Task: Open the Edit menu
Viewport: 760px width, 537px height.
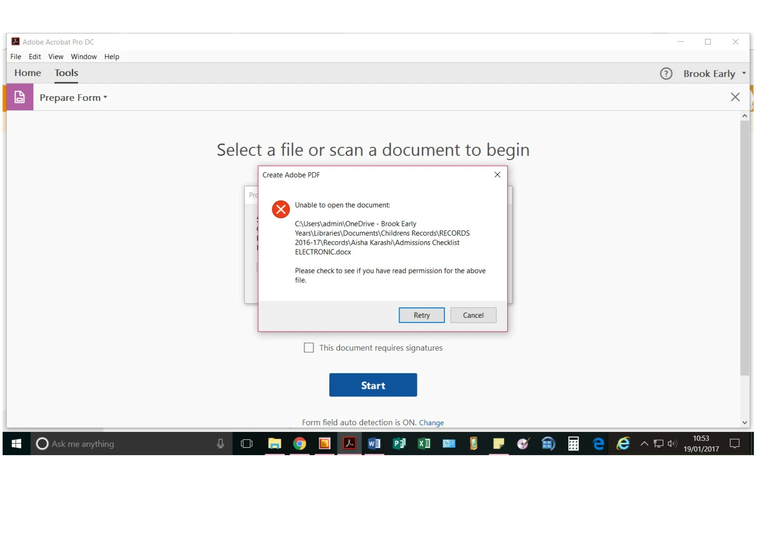Action: 35,57
